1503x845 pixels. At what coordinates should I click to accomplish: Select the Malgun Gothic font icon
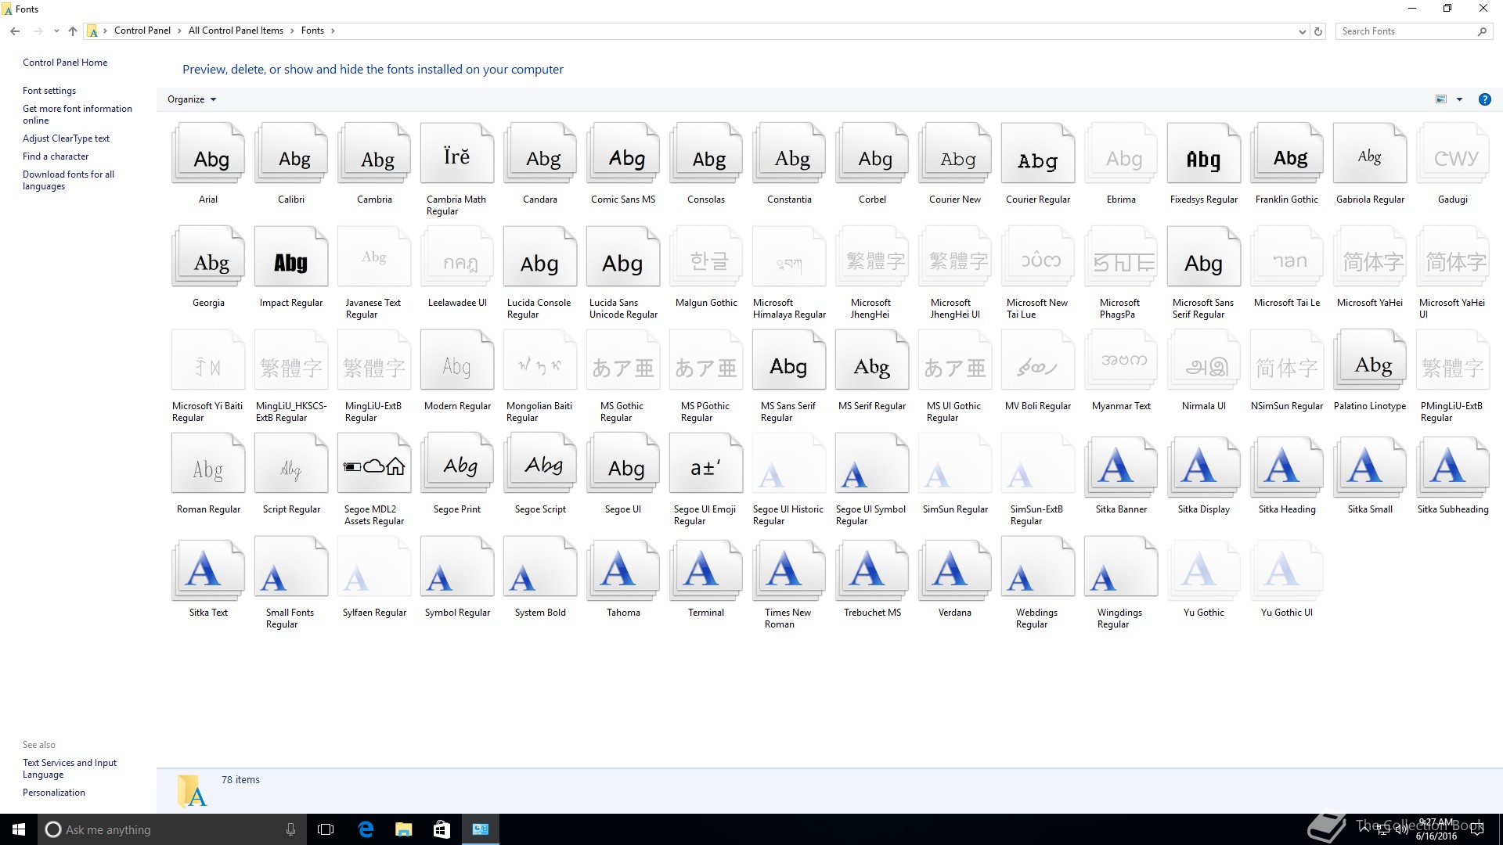pos(706,257)
